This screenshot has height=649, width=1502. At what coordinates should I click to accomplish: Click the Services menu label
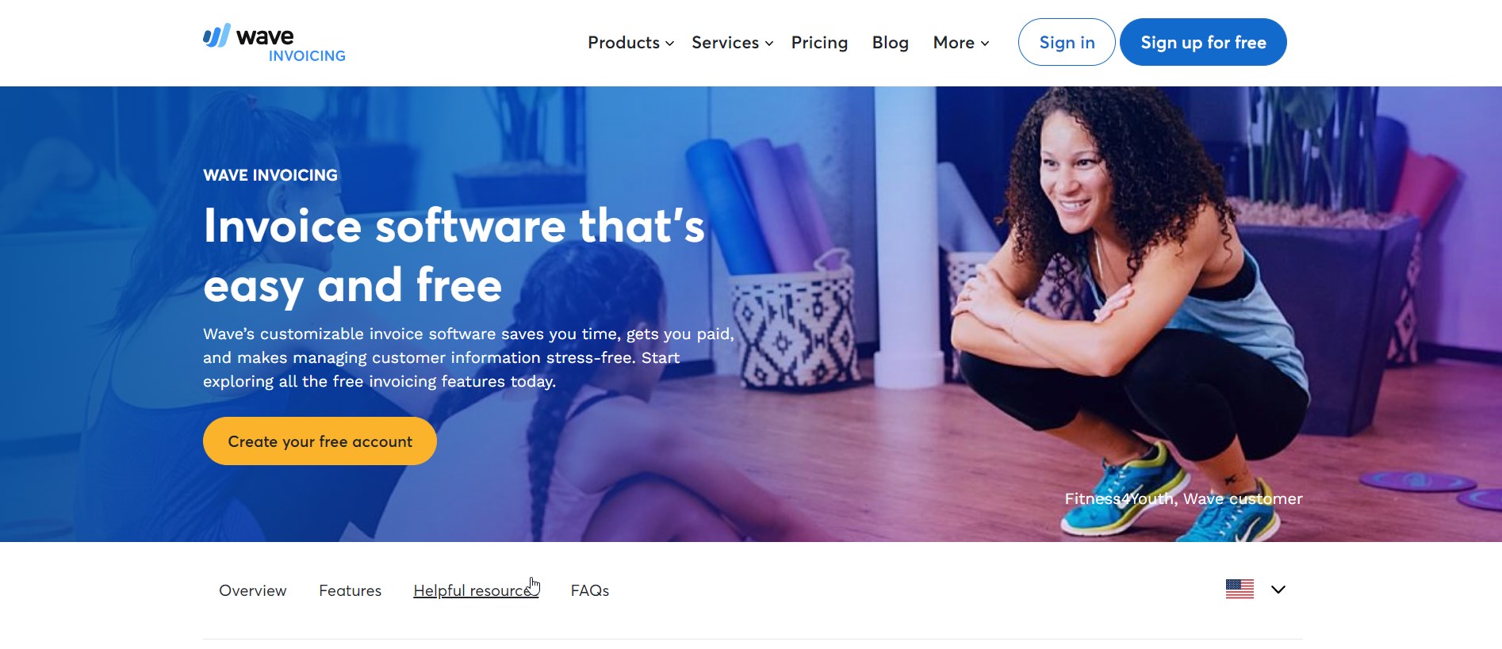coord(725,43)
